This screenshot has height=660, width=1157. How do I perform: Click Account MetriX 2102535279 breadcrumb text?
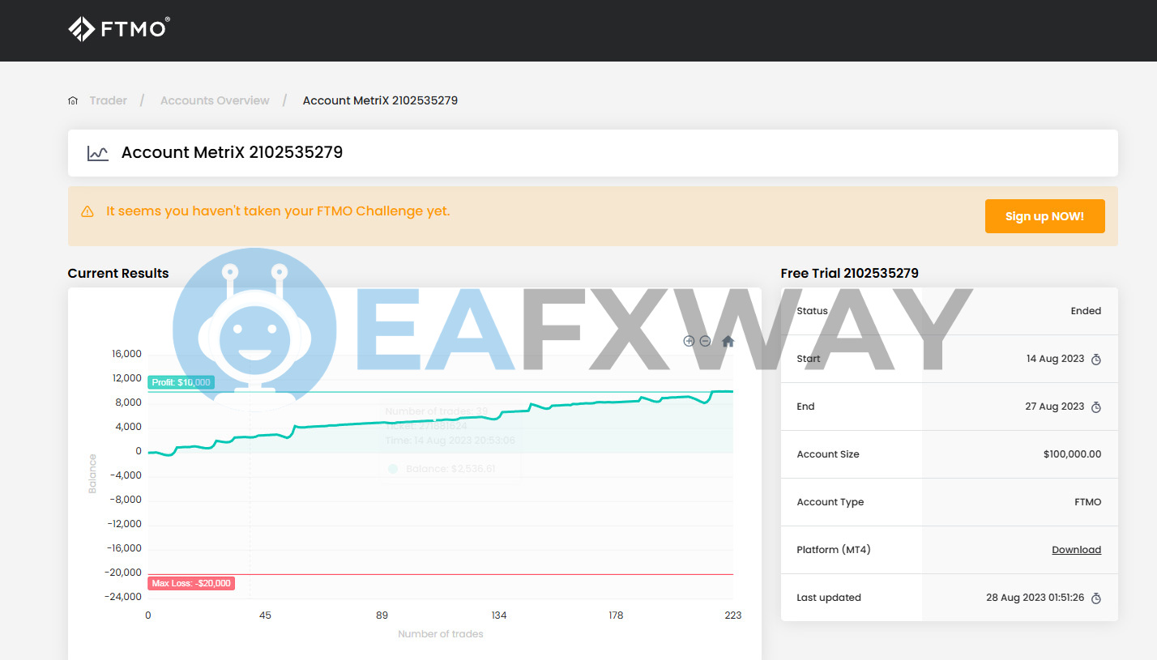pyautogui.click(x=380, y=100)
